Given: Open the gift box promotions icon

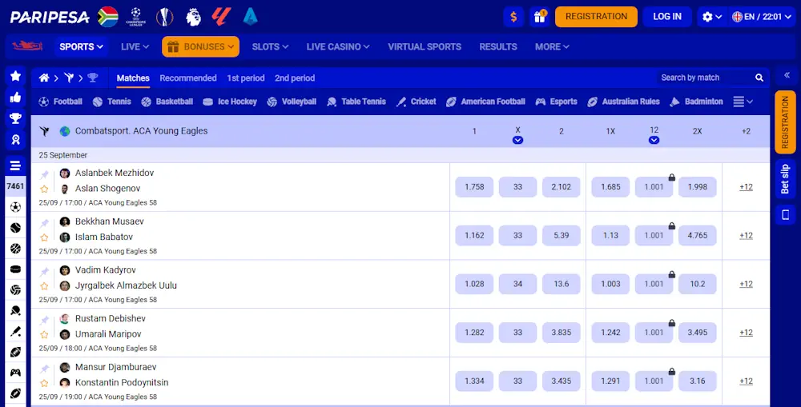Looking at the screenshot, I should pyautogui.click(x=538, y=17).
